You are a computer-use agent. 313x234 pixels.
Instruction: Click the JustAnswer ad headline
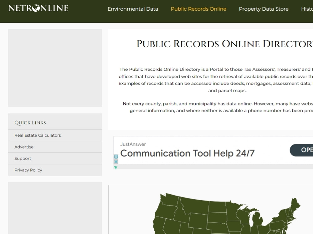[187, 154]
